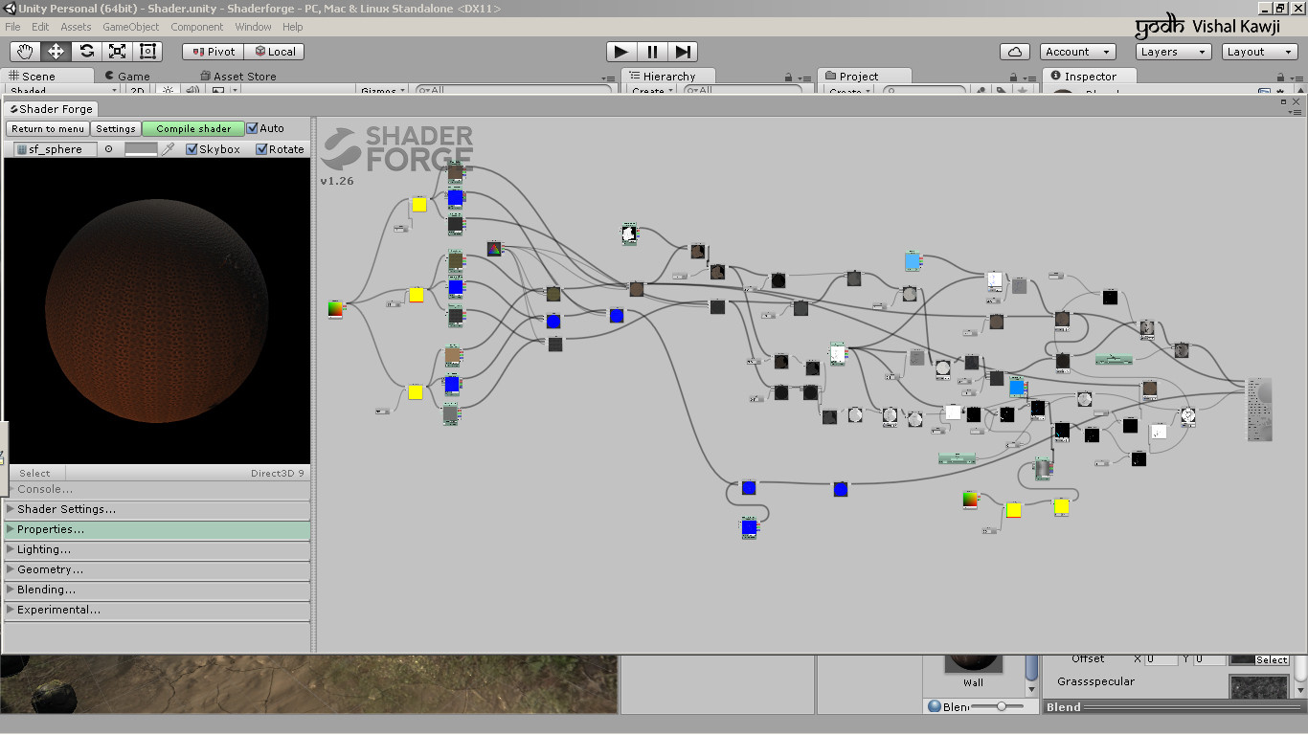Click the lock icon on Hierarchy panel
Screen dimensions: 1308x735
click(x=788, y=78)
